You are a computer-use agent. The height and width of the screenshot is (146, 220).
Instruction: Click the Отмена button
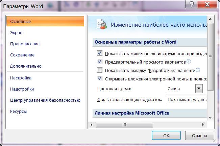click(199, 136)
